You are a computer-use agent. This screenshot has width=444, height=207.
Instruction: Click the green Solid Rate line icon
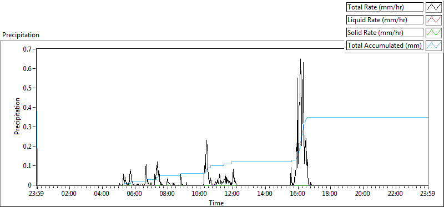pos(434,33)
